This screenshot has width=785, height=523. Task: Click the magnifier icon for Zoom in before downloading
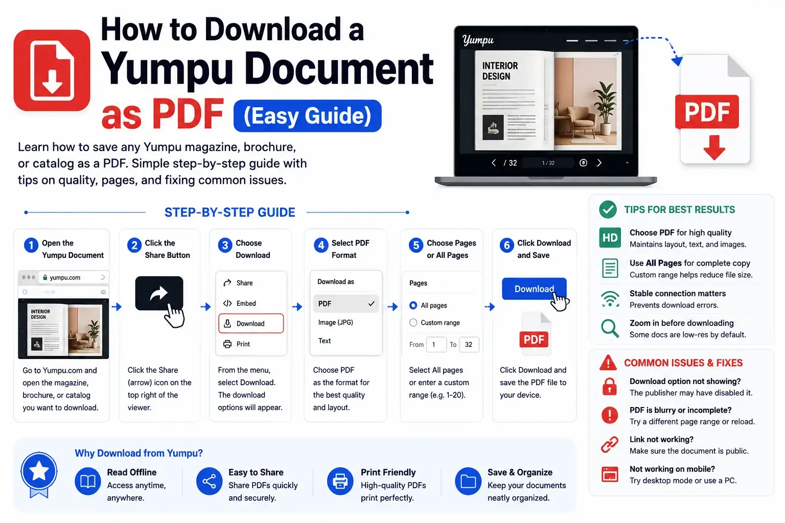(x=610, y=328)
